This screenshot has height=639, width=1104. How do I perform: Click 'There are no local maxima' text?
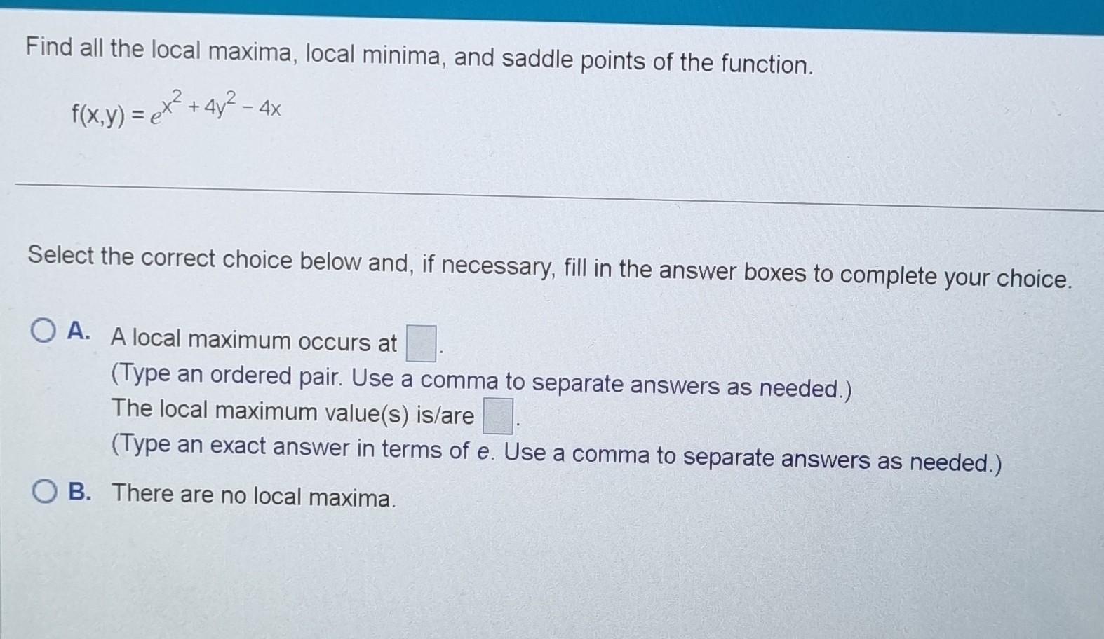click(254, 497)
